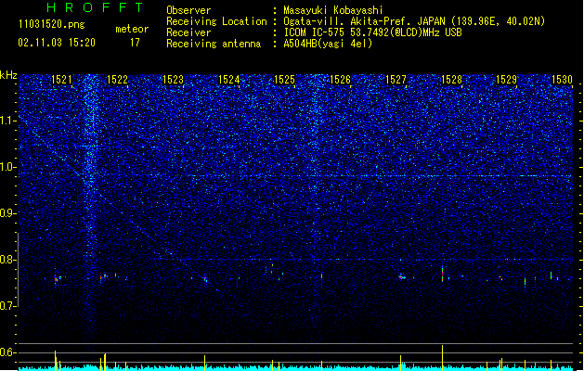
Task: Click observer name Masayuki Kobayashi
Action: tap(333, 10)
